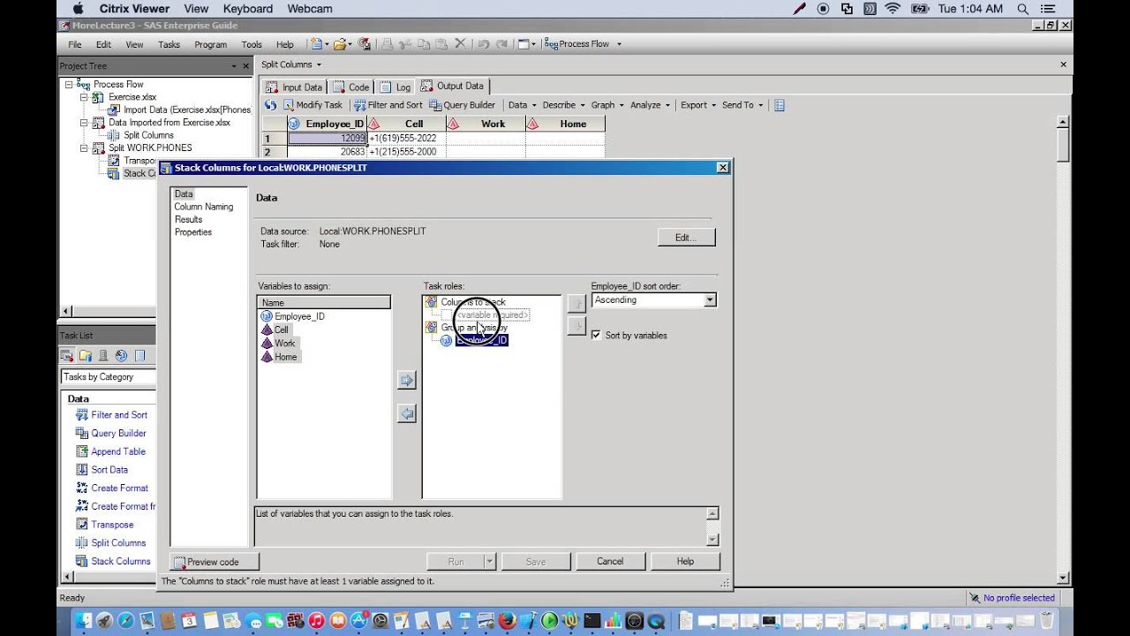Click the folder icon in Task List toolbar
The height and width of the screenshot is (636, 1130).
coord(85,356)
